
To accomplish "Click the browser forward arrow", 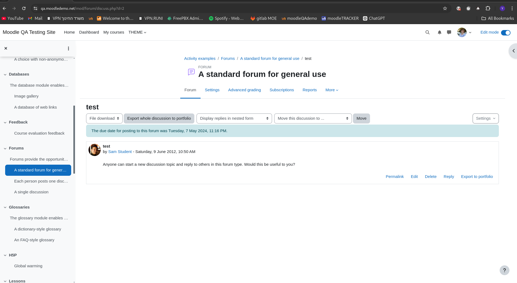I will pyautogui.click(x=14, y=8).
